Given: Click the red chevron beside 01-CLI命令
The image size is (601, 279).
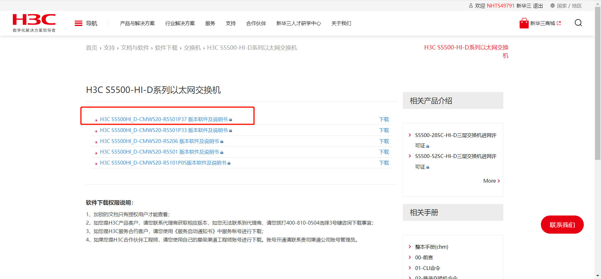Looking at the screenshot, I should click(410, 268).
